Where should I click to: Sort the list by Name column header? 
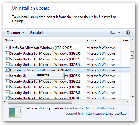(x=44, y=40)
